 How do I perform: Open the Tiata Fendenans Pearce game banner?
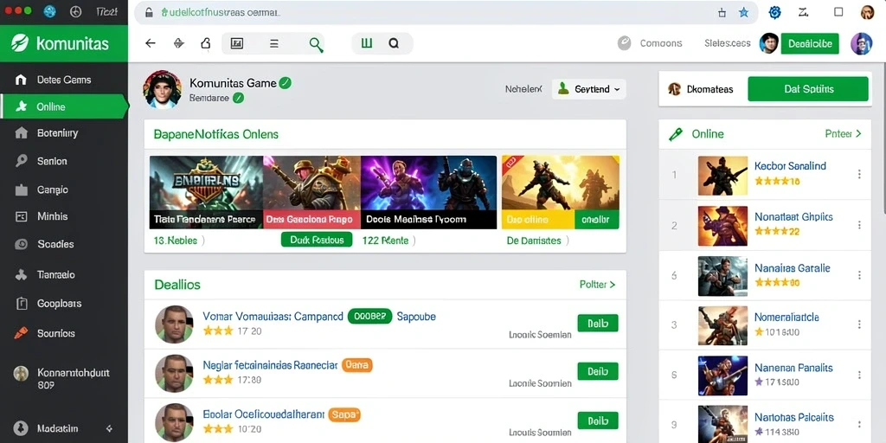[206, 192]
